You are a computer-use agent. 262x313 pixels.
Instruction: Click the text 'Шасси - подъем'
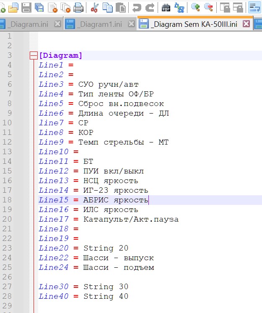tap(119, 267)
